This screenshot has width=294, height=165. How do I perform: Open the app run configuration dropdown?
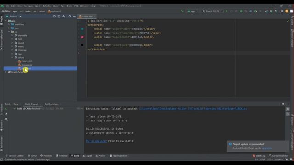pyautogui.click(x=192, y=11)
